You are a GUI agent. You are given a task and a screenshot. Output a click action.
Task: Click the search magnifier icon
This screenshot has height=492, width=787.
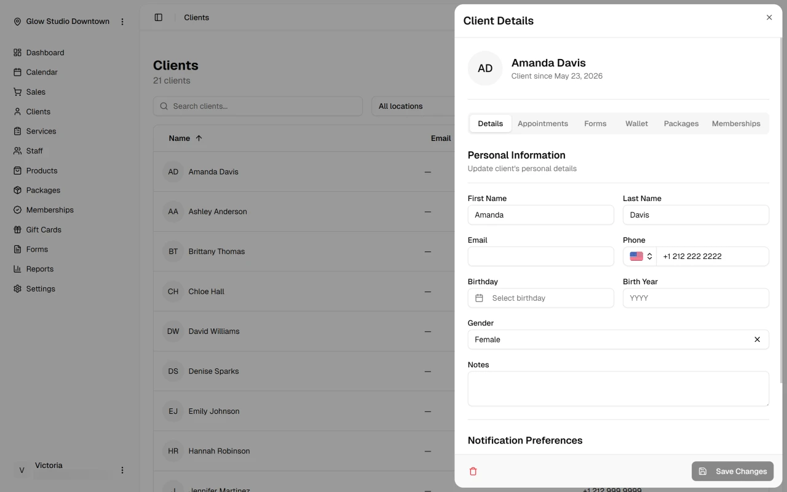coord(164,106)
